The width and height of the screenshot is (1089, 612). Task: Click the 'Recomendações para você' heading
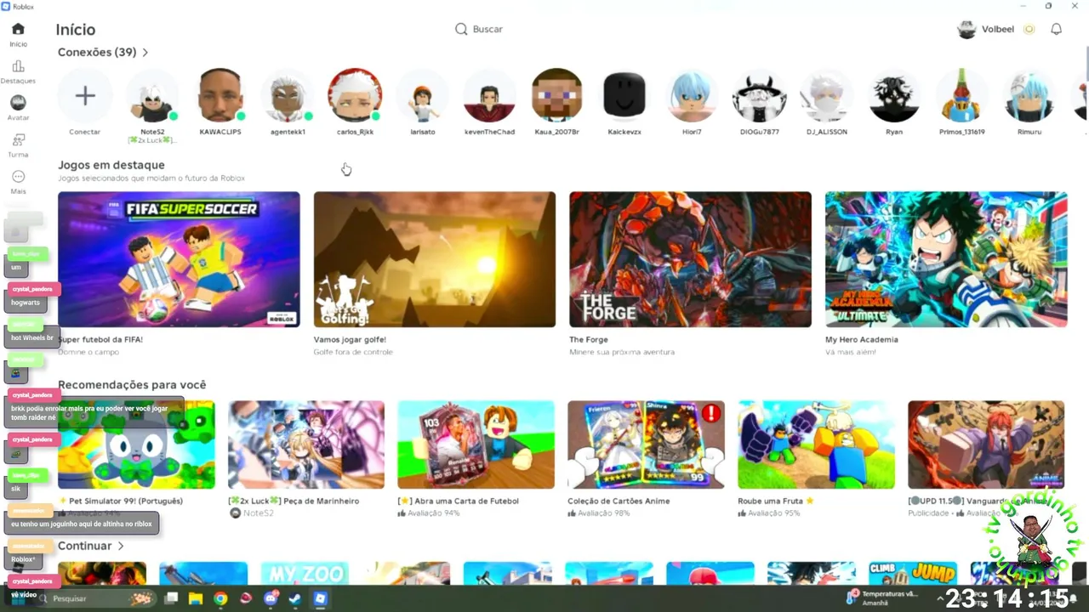132,385
